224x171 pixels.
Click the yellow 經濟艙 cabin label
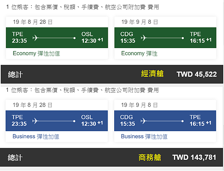tap(152, 74)
